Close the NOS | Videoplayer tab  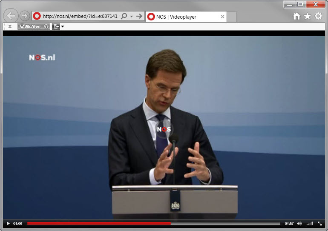222,17
